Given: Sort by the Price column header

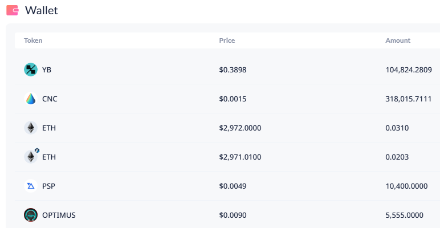Looking at the screenshot, I should (x=227, y=40).
